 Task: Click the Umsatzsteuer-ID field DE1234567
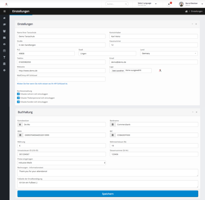[61, 154]
